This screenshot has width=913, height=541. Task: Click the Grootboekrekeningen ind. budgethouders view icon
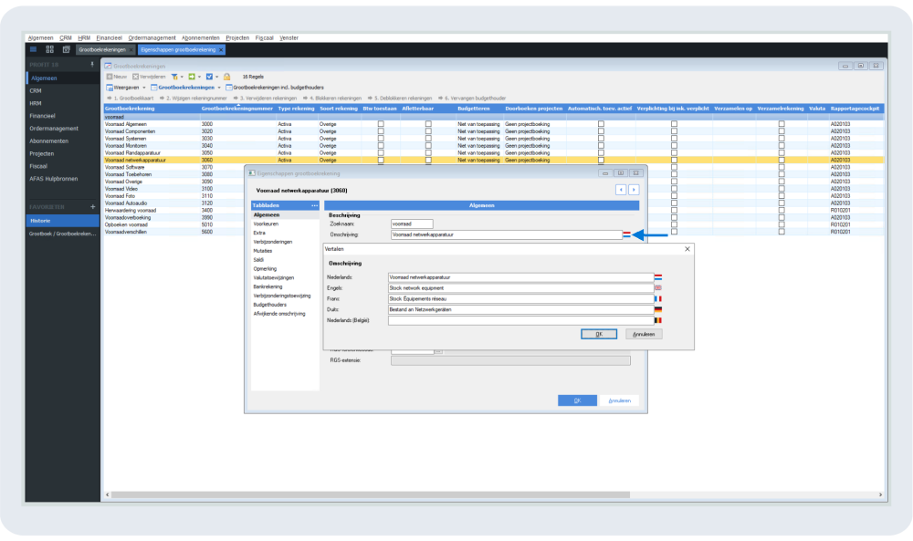[x=229, y=88]
